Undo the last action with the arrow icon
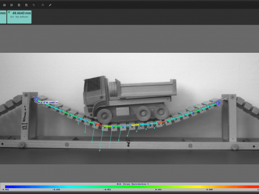The image size is (259, 194). pos(33,5)
